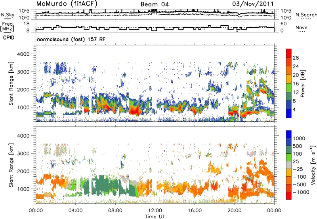Click the blue top segment of the velocity colorbar

pyautogui.click(x=289, y=134)
